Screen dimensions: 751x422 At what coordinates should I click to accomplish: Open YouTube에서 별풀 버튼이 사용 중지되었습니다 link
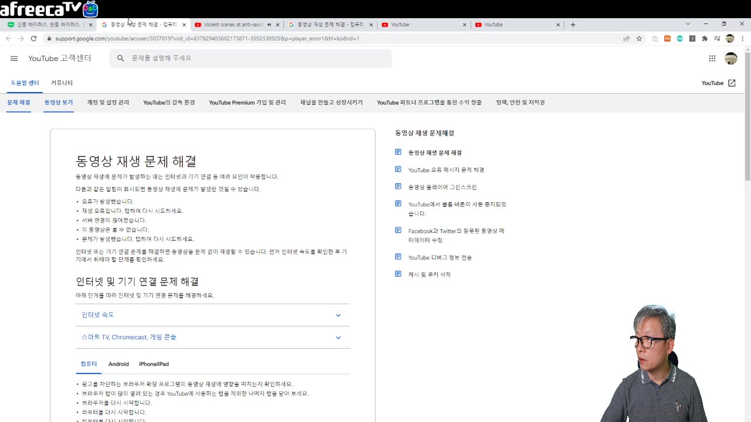[457, 209]
